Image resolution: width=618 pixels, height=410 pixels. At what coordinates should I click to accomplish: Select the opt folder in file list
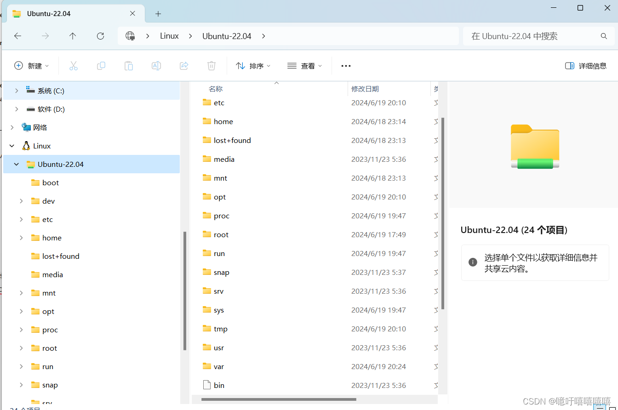pos(220,197)
